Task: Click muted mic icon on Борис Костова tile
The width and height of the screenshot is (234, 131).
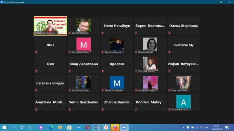Action: point(136,33)
